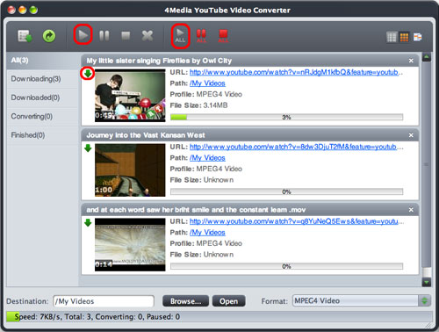This screenshot has height=332, width=439.
Task: Click the green download arrow of the Fireflies task
Action: [x=88, y=74]
